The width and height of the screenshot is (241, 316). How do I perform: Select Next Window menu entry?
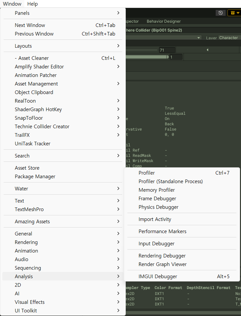point(63,25)
